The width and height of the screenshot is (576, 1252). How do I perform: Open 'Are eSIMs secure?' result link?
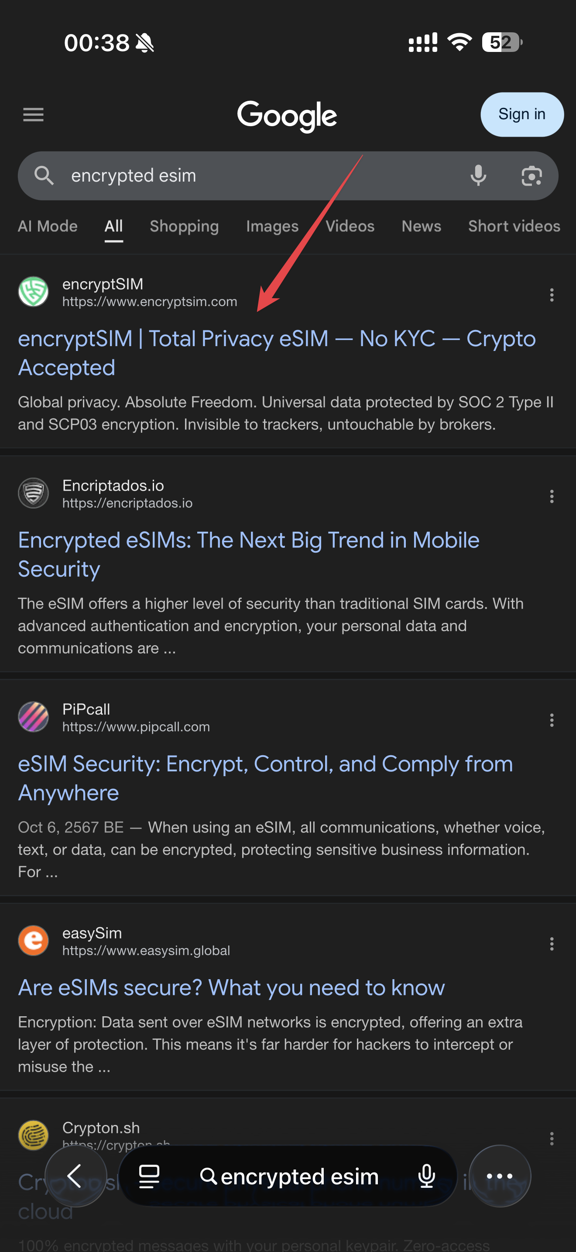(x=231, y=987)
